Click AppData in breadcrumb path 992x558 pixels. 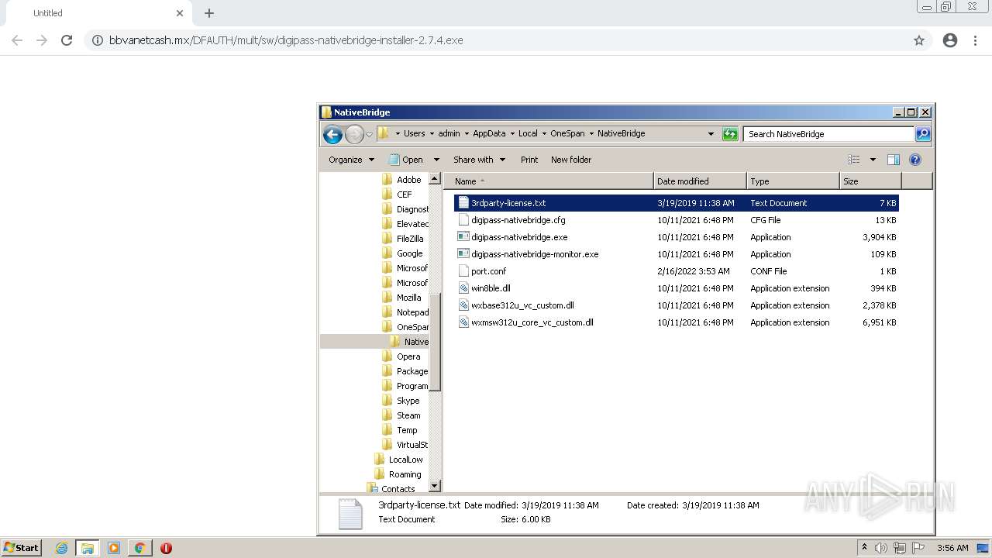(x=489, y=133)
